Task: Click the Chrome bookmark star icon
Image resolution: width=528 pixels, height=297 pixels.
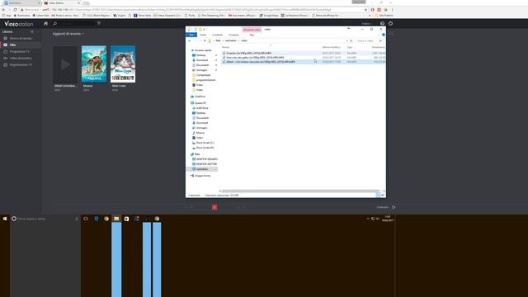Action: (x=365, y=10)
